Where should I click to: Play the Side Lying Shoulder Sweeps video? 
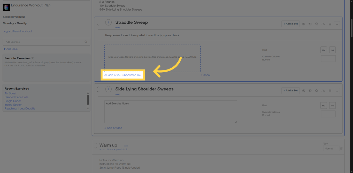[x=304, y=91]
